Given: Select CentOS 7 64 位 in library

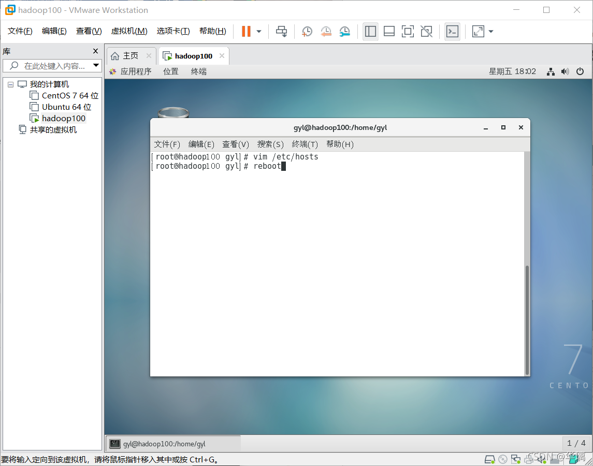Looking at the screenshot, I should pos(64,95).
